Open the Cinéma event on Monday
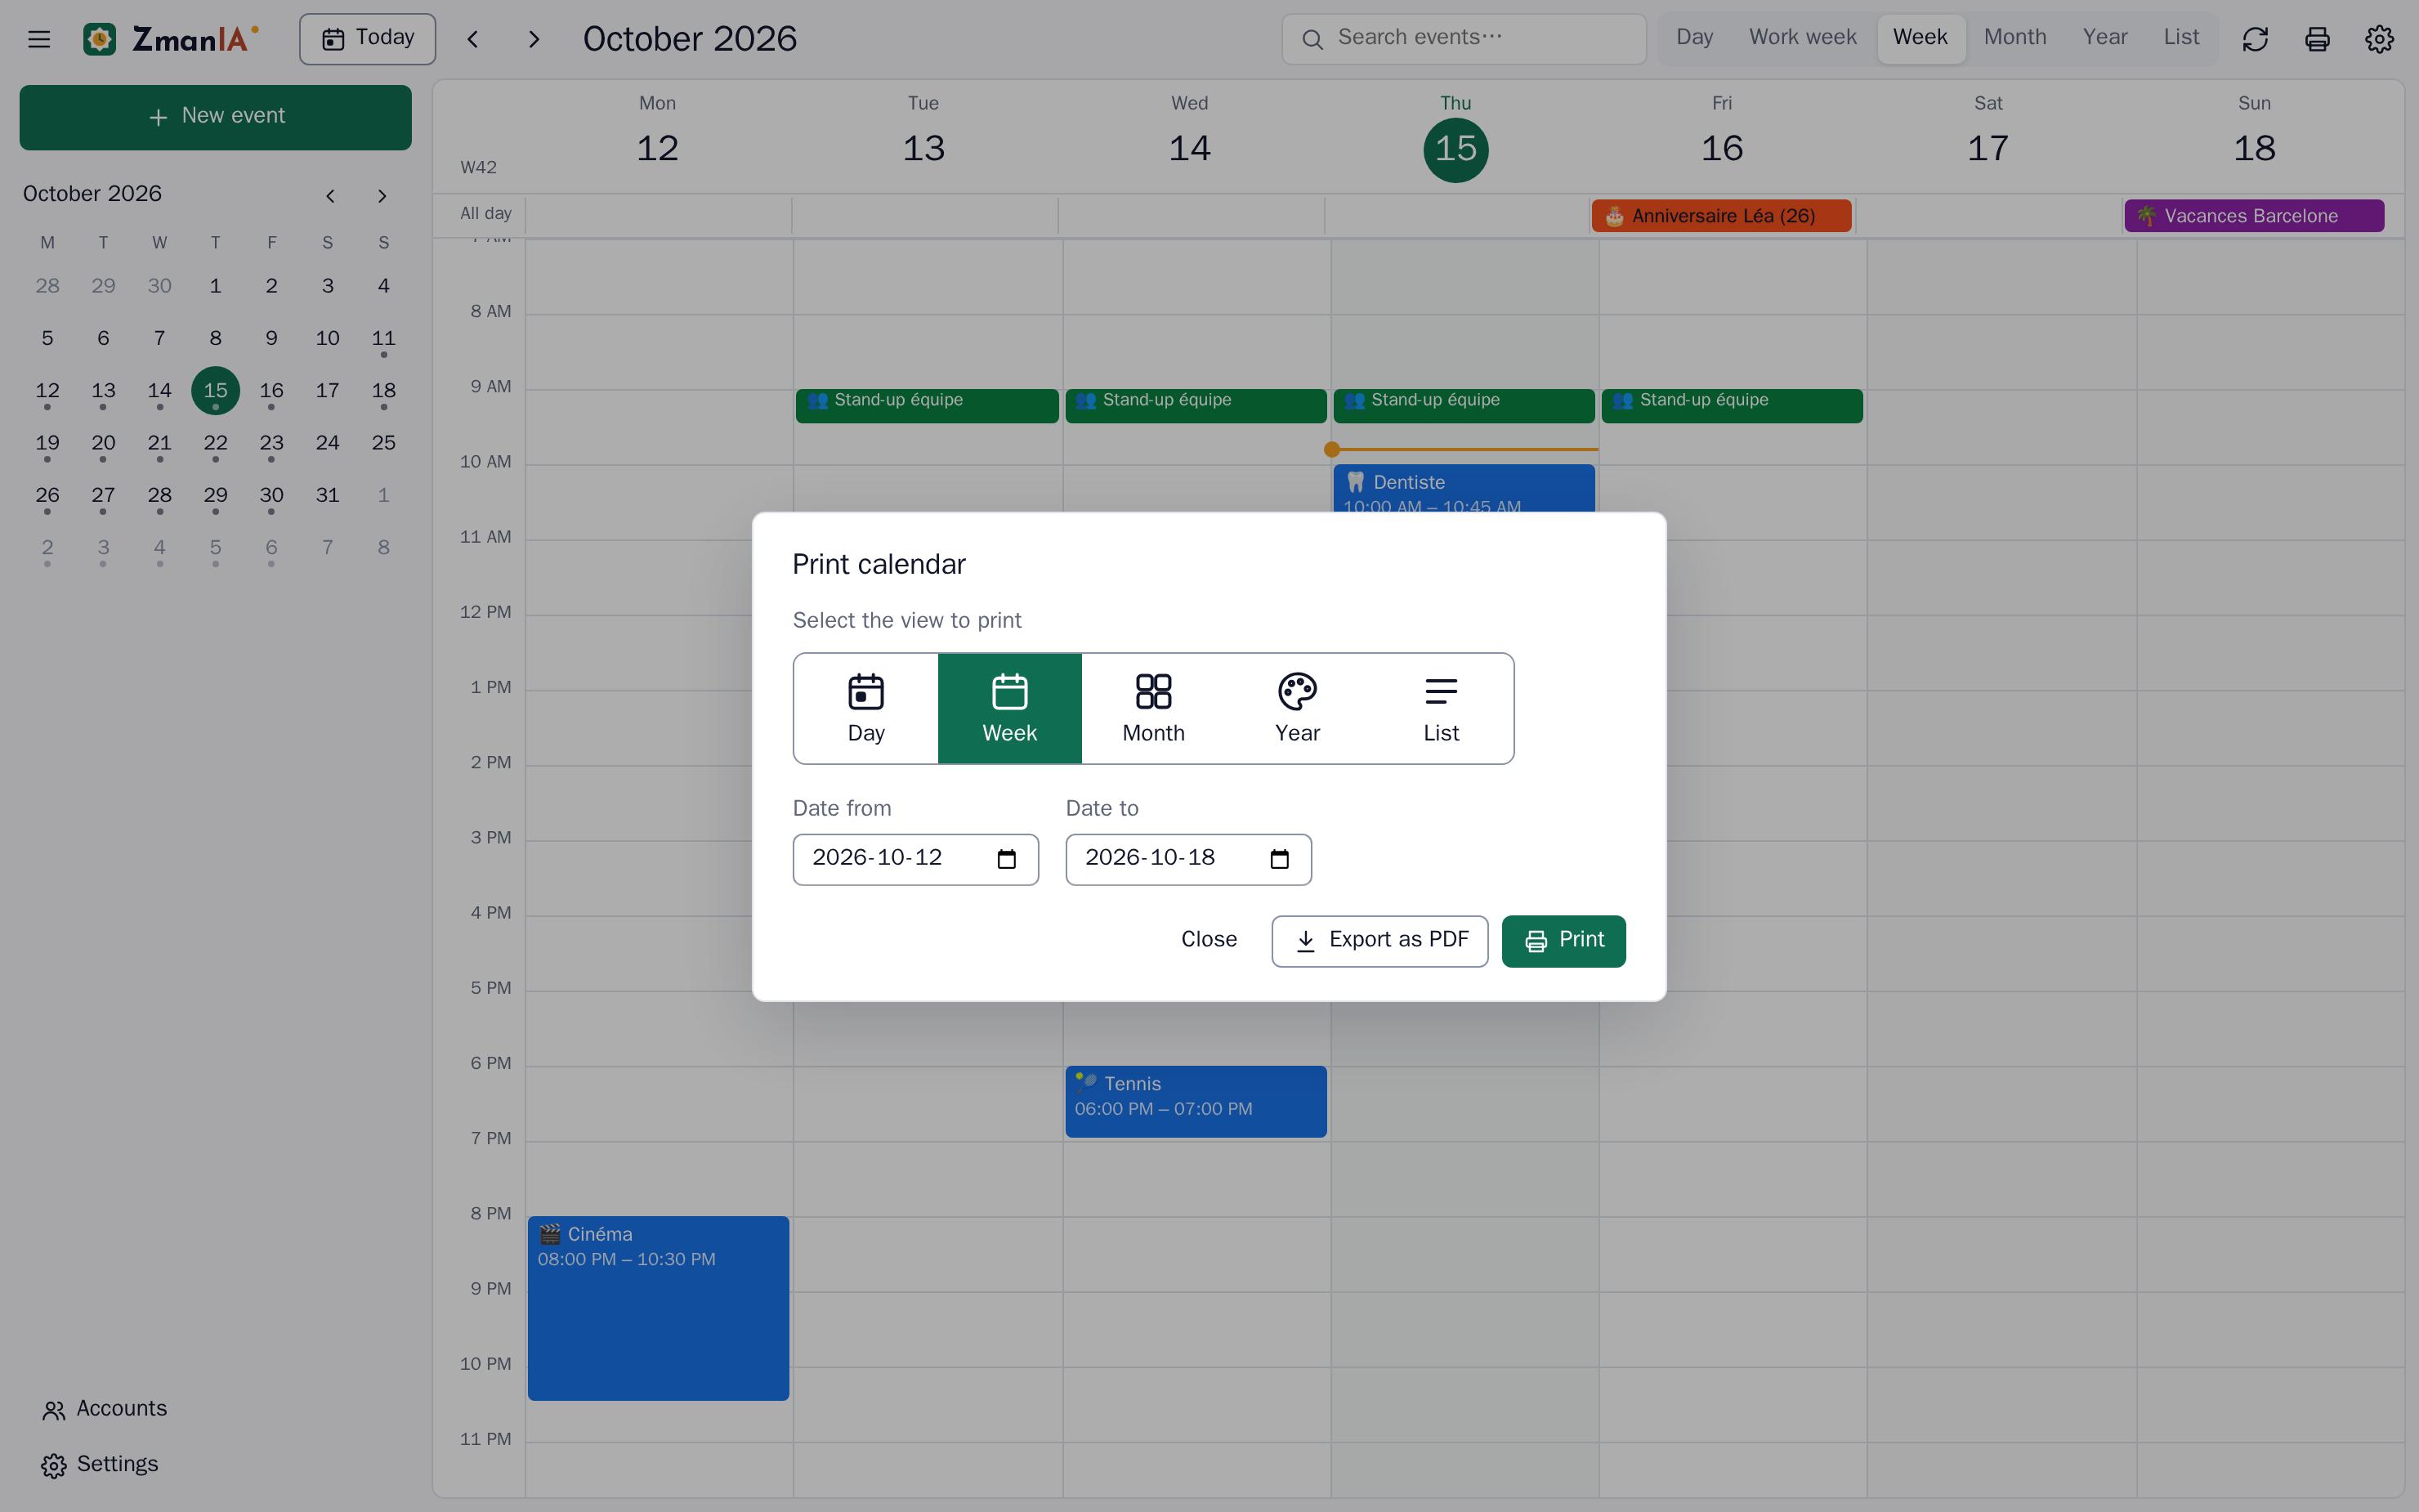2419x1512 pixels. [x=658, y=1308]
